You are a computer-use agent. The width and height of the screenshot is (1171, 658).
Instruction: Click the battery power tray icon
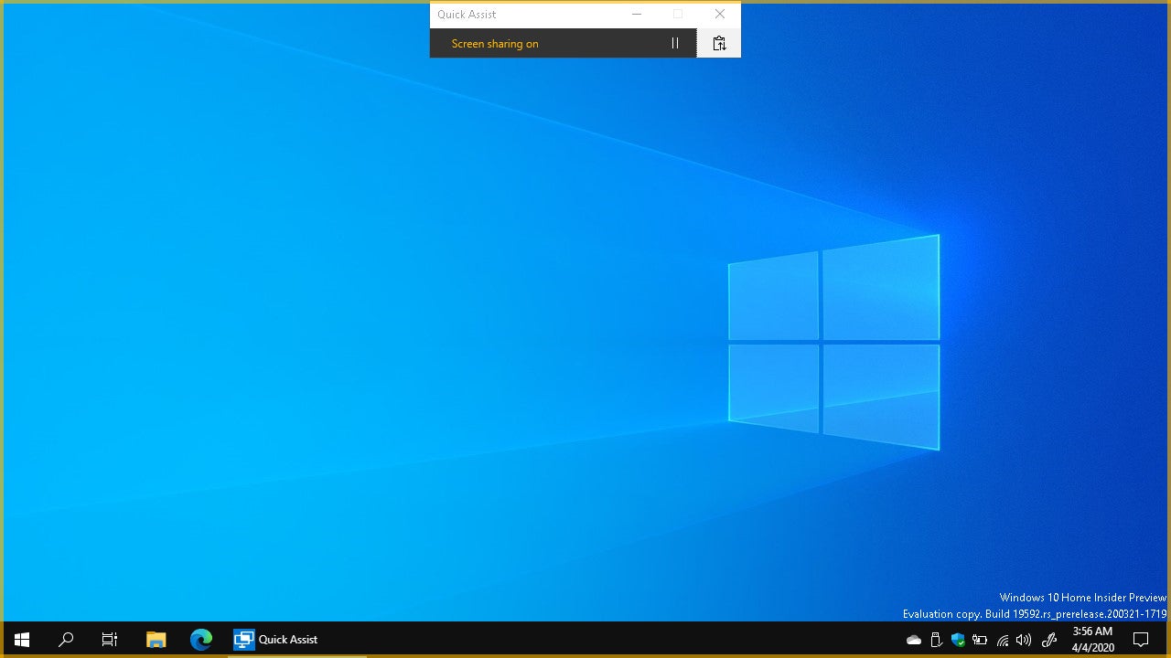pos(980,640)
